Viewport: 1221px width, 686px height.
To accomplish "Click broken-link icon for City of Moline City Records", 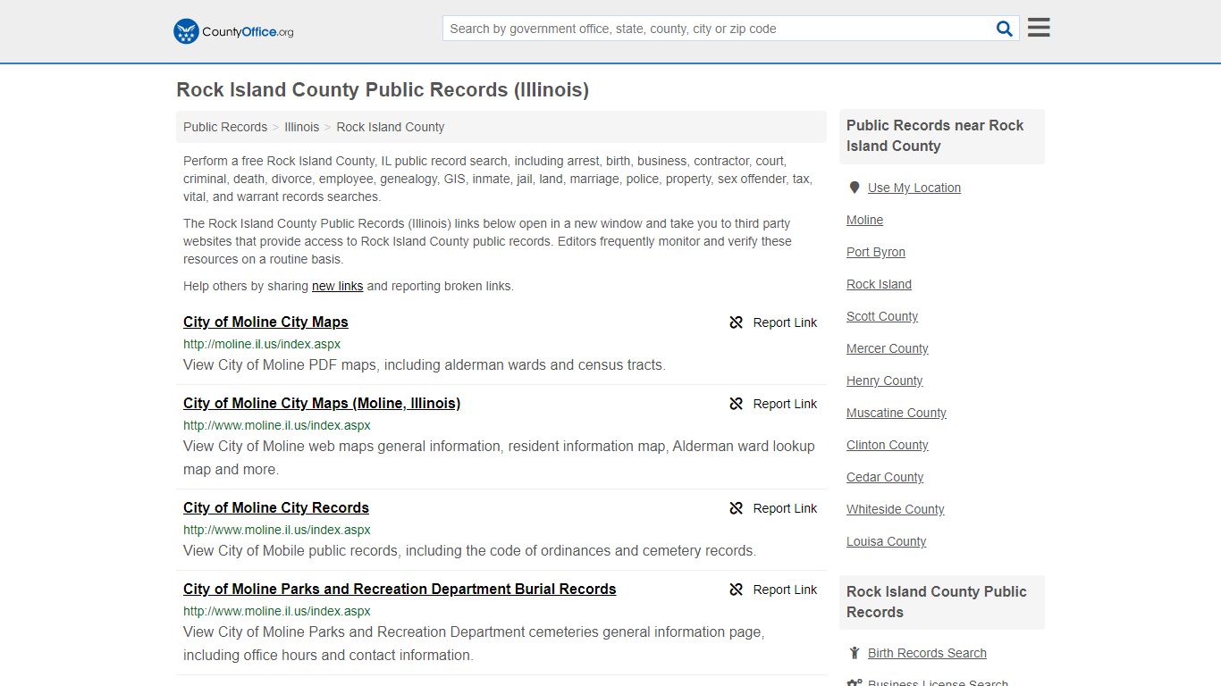I will pyautogui.click(x=737, y=508).
